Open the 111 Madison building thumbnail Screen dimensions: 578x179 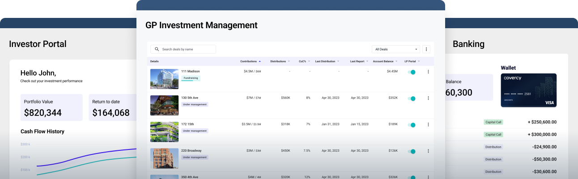point(164,79)
